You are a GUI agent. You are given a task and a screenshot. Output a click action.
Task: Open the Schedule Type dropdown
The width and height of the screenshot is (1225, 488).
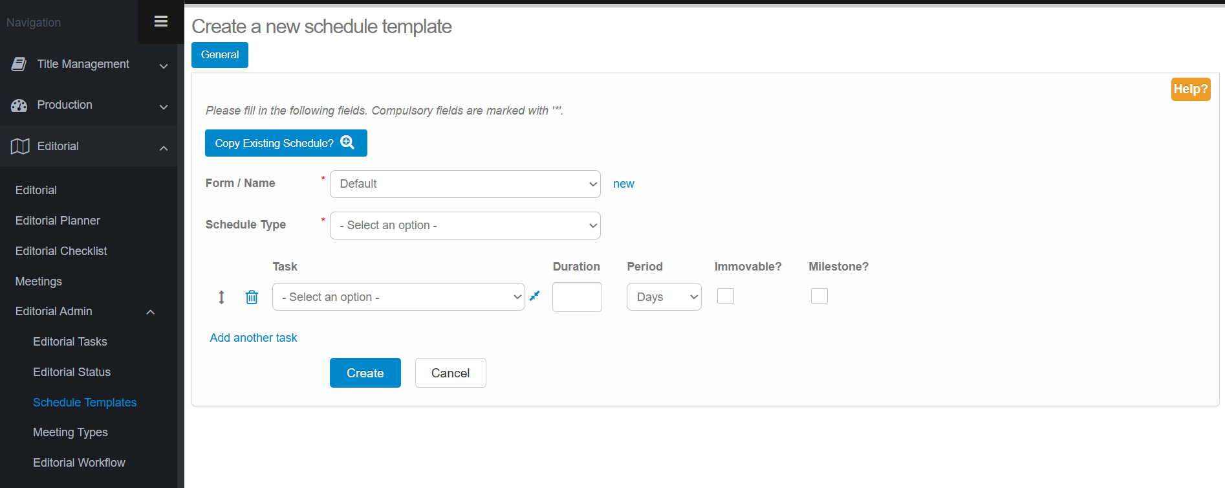click(465, 225)
